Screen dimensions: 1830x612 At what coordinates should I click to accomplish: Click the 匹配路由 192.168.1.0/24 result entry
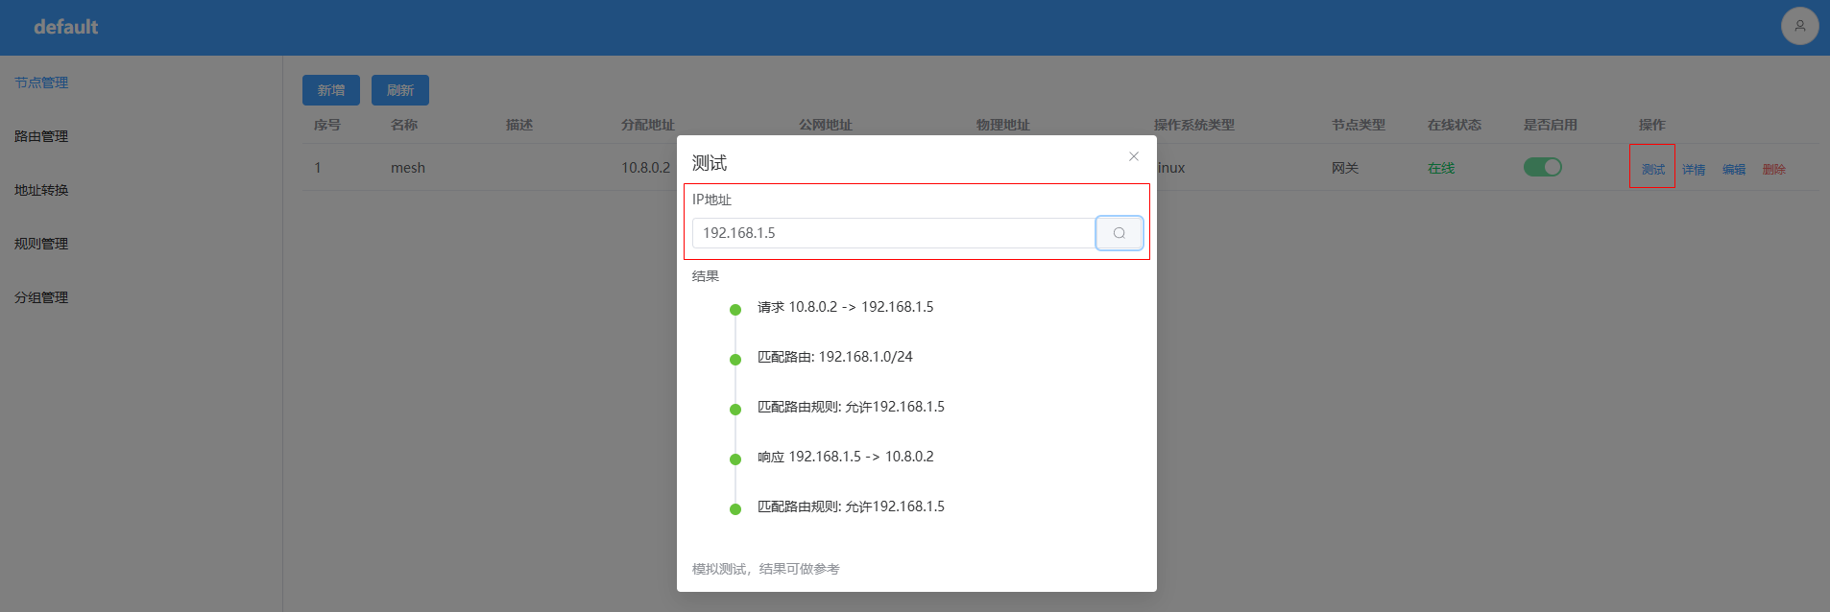pos(834,357)
